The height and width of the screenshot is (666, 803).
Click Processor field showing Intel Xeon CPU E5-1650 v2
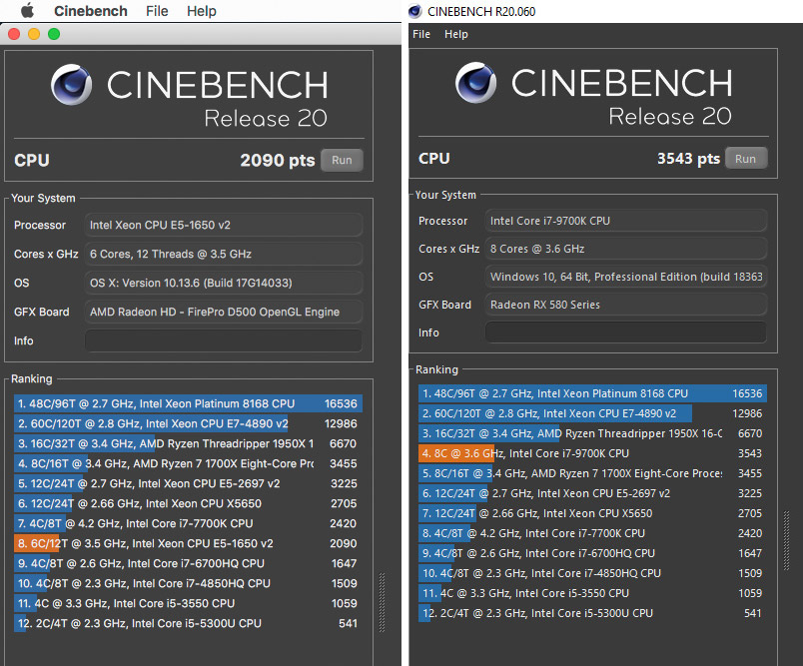(224, 226)
